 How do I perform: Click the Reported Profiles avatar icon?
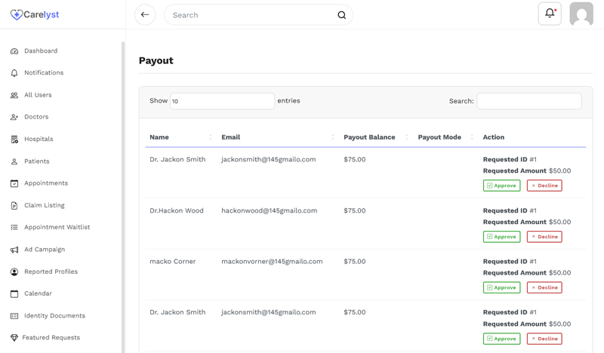(x=14, y=272)
